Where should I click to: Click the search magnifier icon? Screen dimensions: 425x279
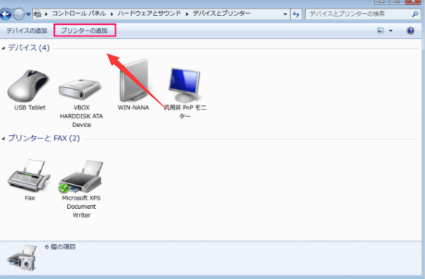[x=415, y=14]
